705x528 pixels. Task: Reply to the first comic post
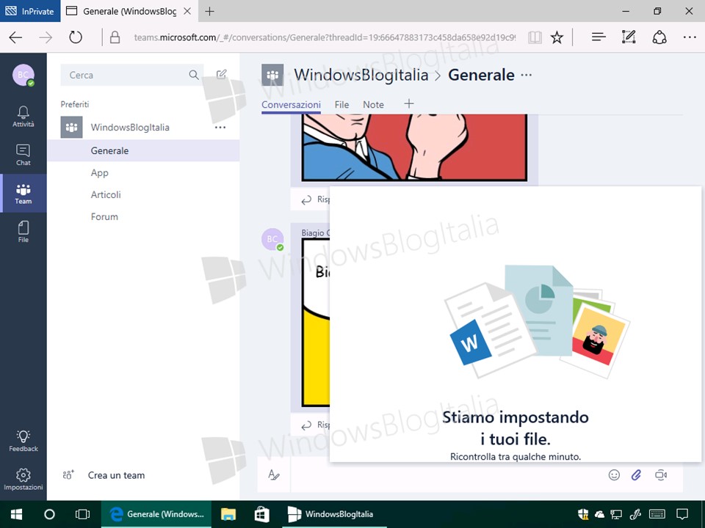[315, 199]
